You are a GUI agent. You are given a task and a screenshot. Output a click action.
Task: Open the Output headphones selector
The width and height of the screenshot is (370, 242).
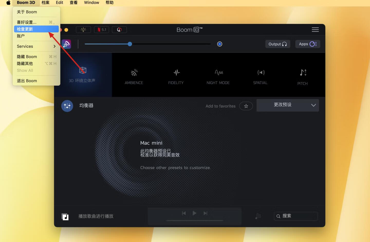pyautogui.click(x=278, y=44)
